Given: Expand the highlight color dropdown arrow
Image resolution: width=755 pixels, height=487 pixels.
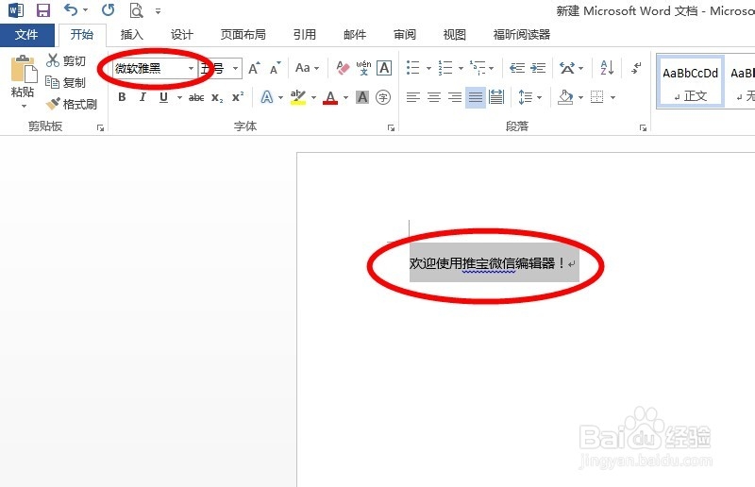Looking at the screenshot, I should pos(314,98).
